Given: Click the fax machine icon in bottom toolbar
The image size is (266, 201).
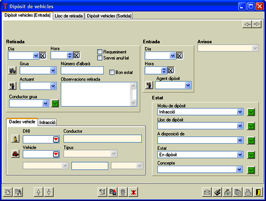Looking at the screenshot, I should 227,192.
